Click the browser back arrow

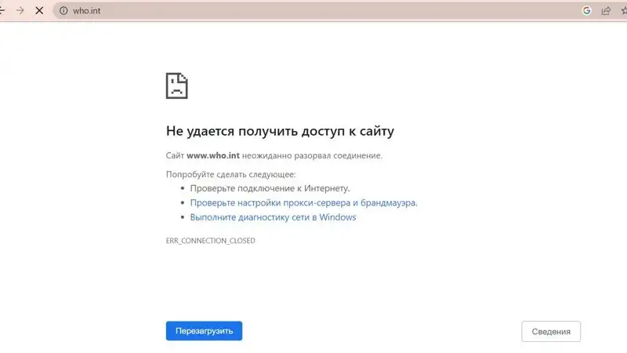2,11
